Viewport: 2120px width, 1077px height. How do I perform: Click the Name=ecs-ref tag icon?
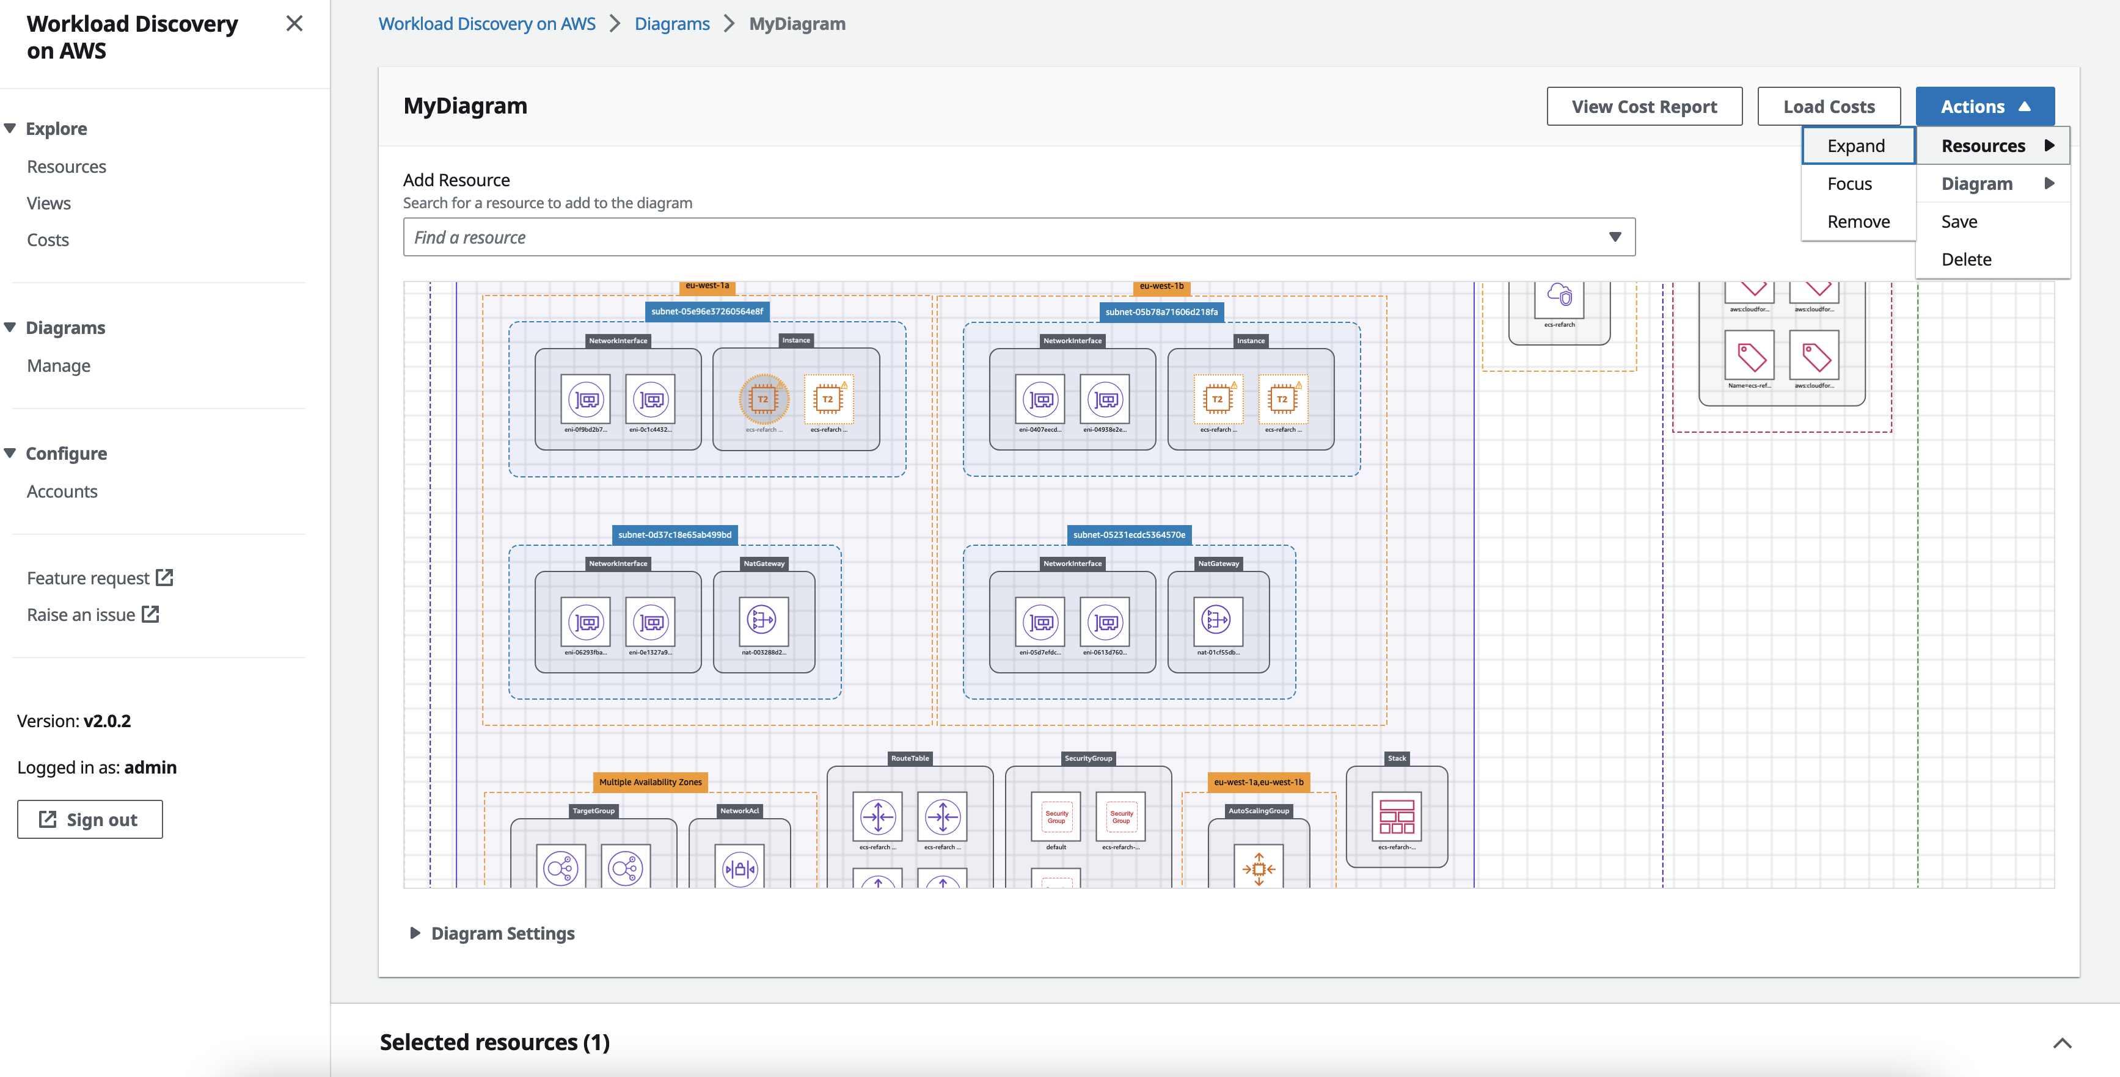click(1750, 357)
